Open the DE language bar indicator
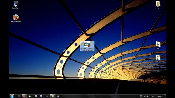 (x=141, y=96)
